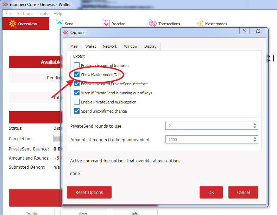Screen dimensions: 277x215
Task: Click 'PrivateSend rounds to use' label
Action: coord(96,126)
